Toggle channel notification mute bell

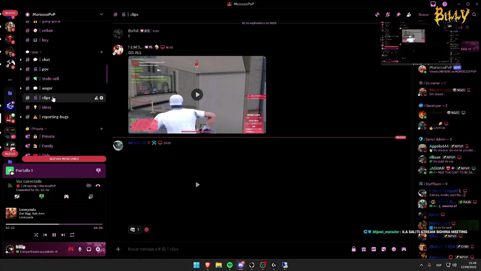pyautogui.click(x=388, y=15)
